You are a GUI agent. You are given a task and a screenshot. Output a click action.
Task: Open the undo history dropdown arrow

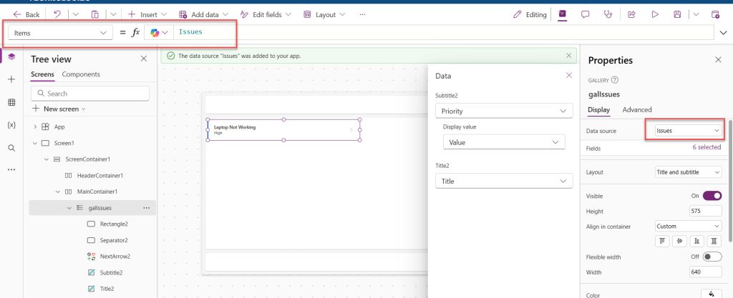point(76,14)
